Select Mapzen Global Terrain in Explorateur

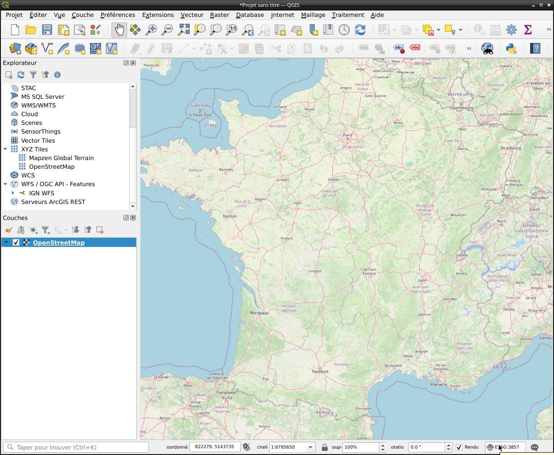[x=61, y=158]
